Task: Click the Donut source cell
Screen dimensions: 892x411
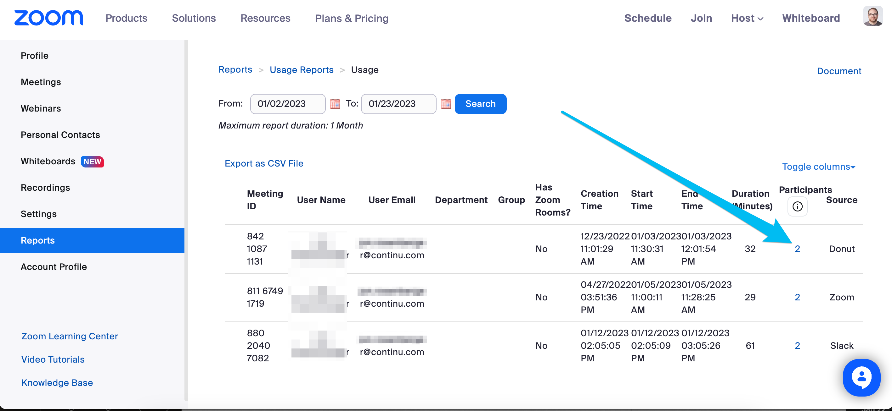Action: (x=841, y=249)
